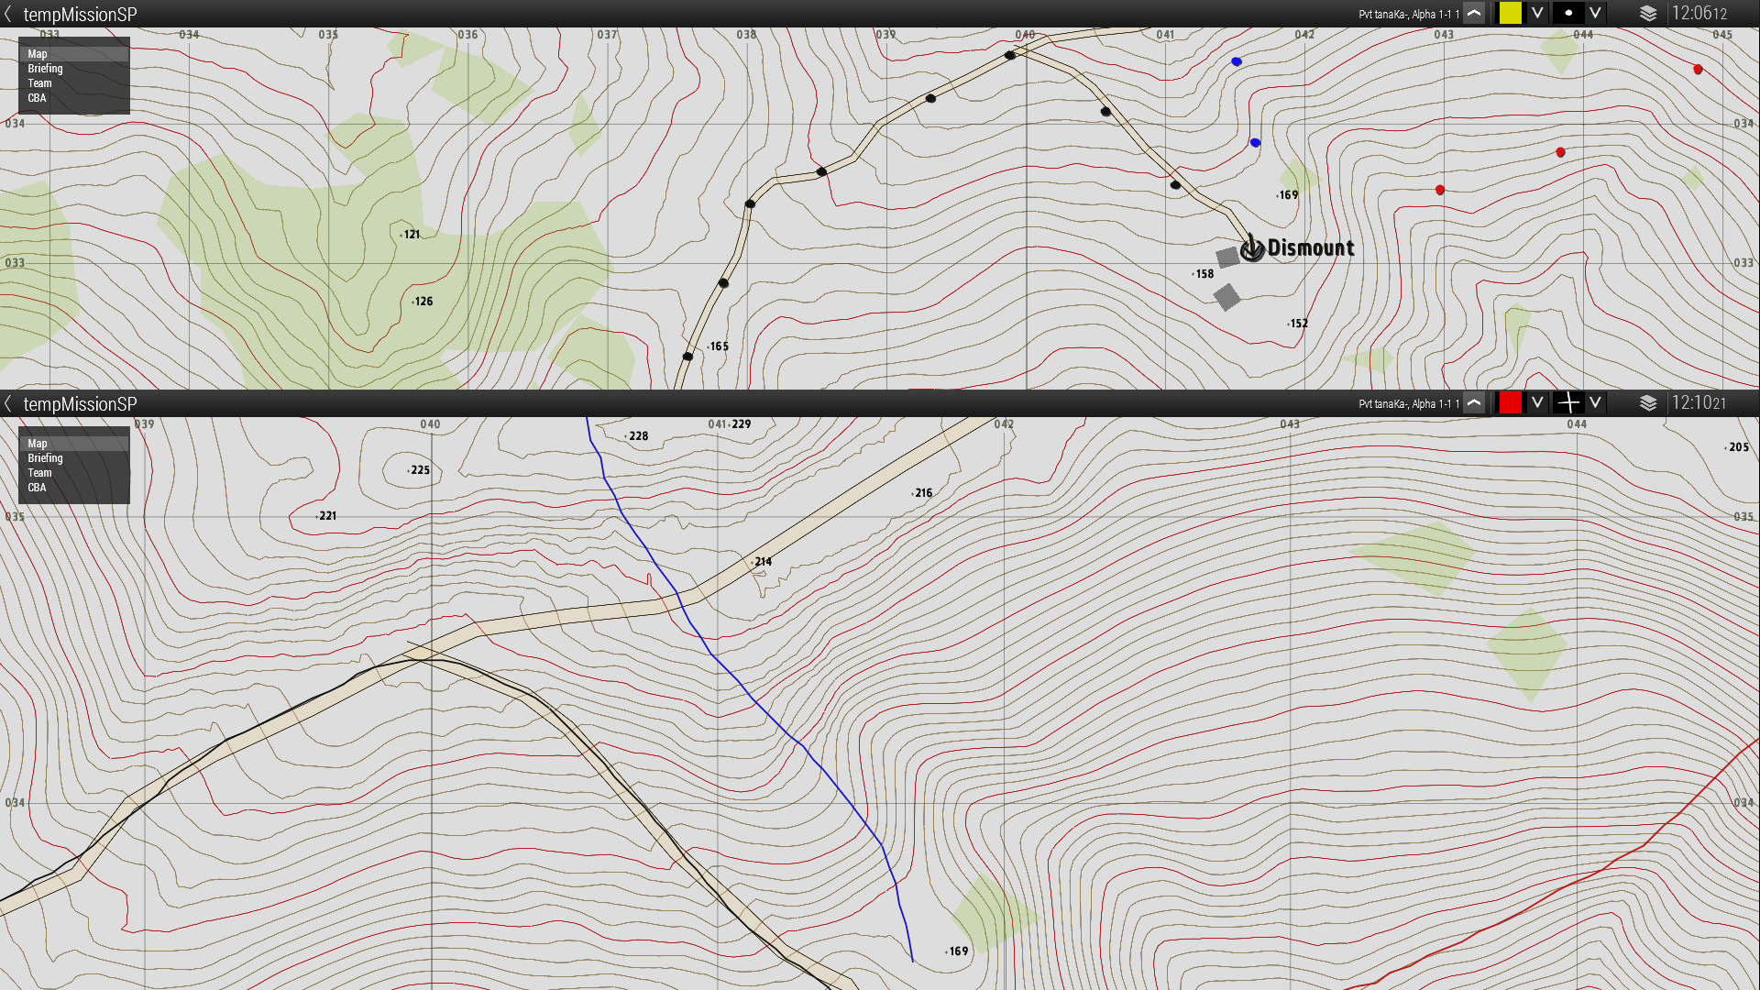Open the yellow marker color dropdown
This screenshot has width=1760, height=990.
click(x=1537, y=14)
